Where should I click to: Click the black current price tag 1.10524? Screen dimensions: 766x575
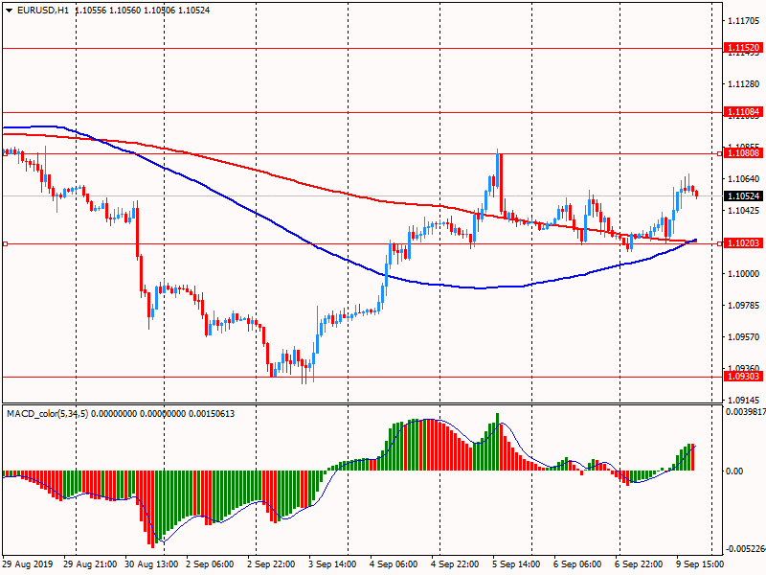tap(743, 196)
